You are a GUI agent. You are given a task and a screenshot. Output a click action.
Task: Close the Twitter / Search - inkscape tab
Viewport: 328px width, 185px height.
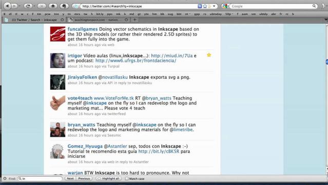coord(62,20)
